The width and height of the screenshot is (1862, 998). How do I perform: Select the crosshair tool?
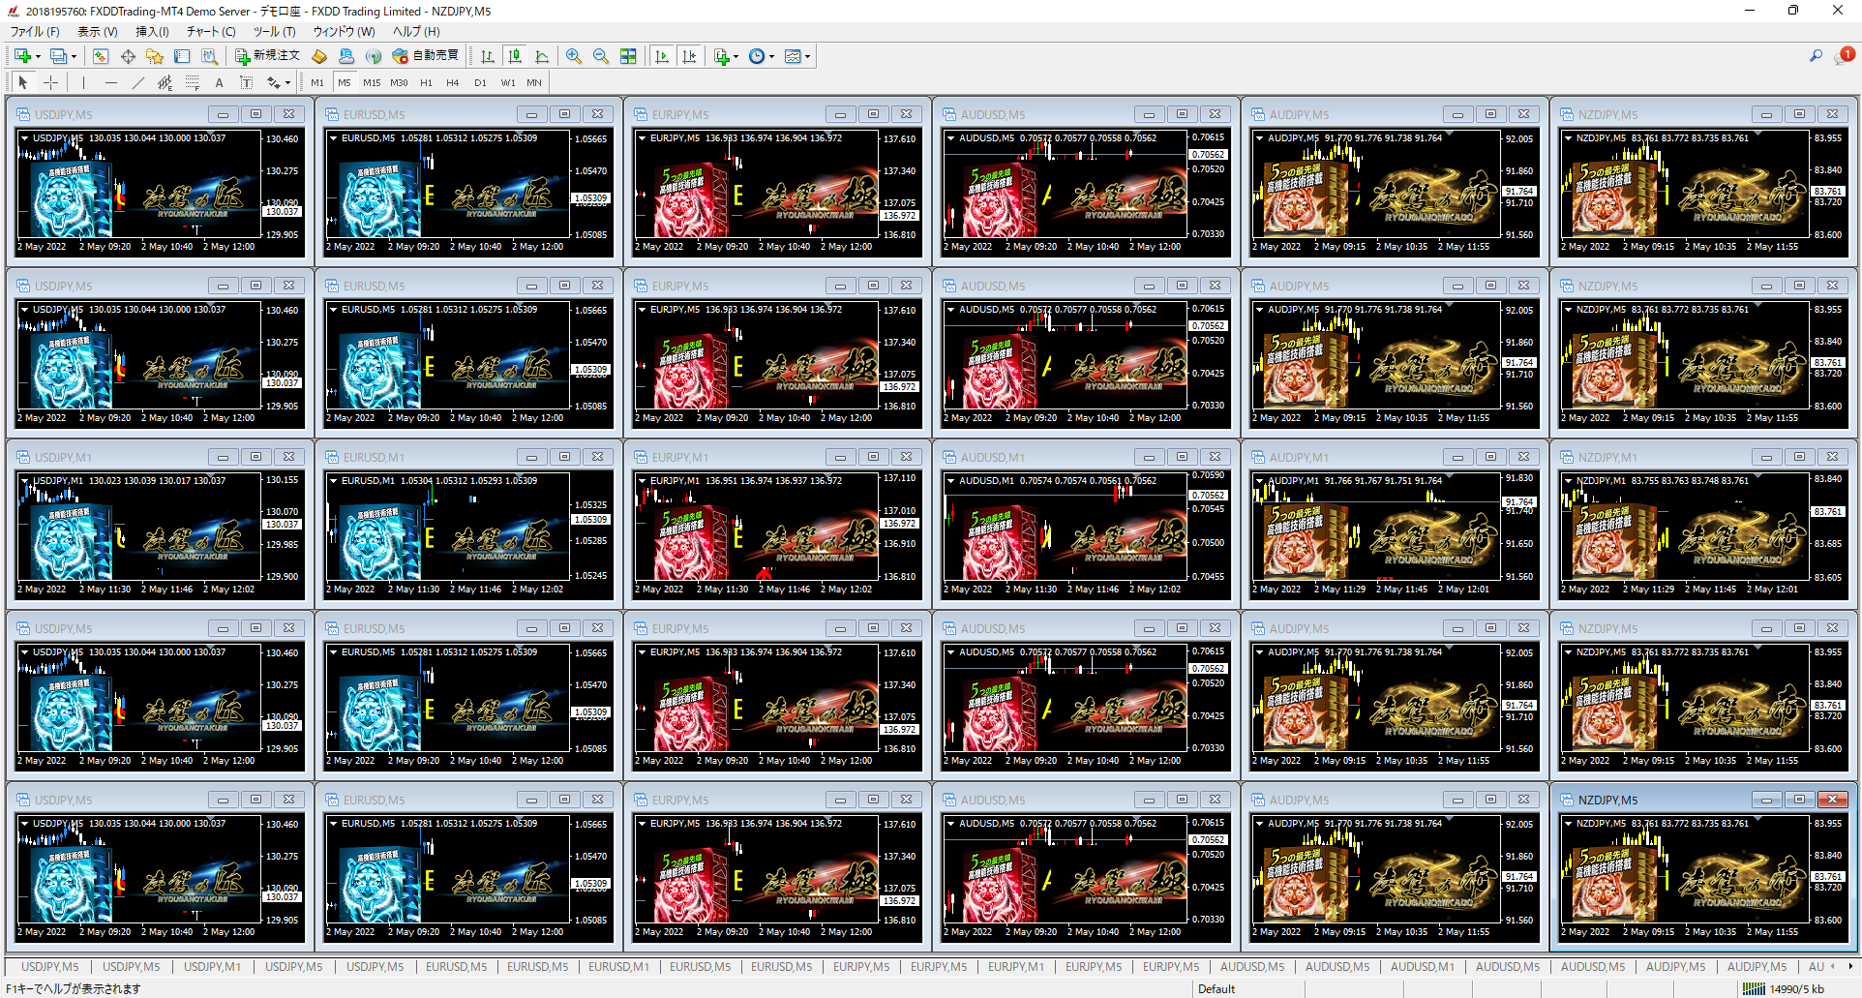coord(51,82)
